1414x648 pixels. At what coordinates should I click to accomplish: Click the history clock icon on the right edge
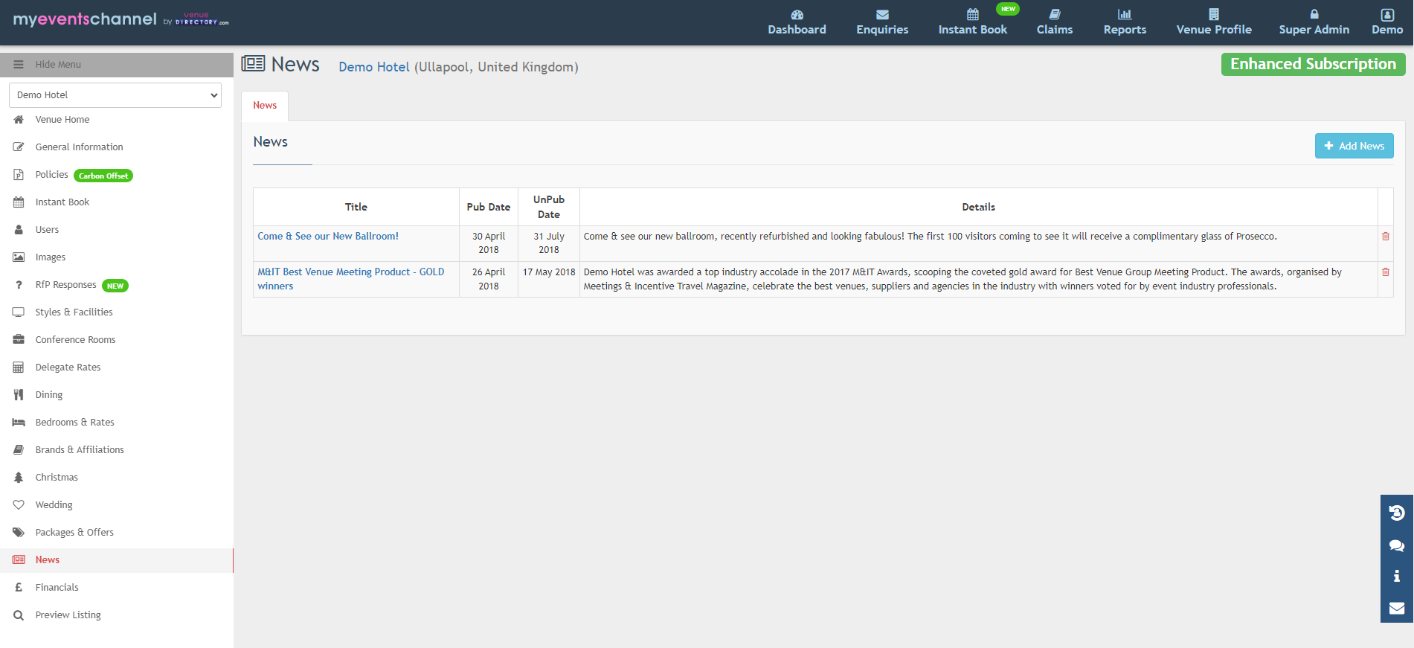point(1397,513)
